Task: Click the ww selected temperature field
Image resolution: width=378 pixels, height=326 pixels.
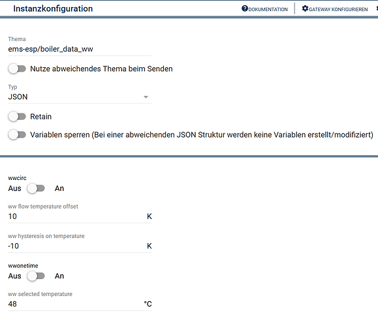Action: [x=80, y=304]
